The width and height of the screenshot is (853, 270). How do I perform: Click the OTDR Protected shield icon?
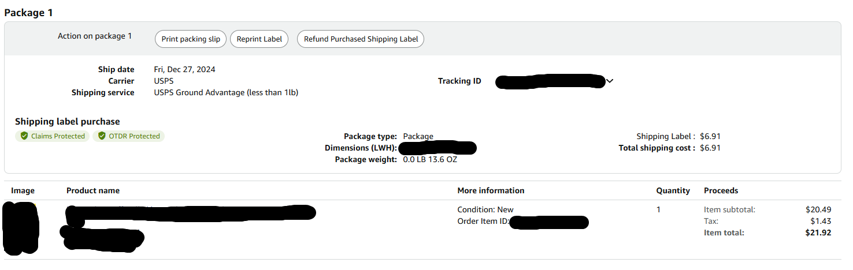102,136
